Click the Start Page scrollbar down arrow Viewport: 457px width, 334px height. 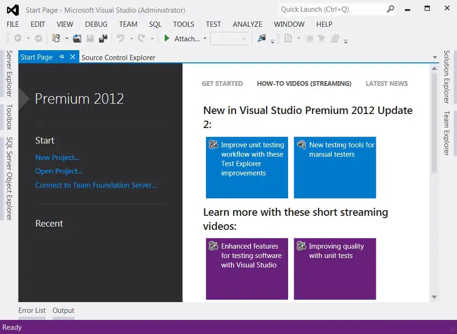click(434, 297)
